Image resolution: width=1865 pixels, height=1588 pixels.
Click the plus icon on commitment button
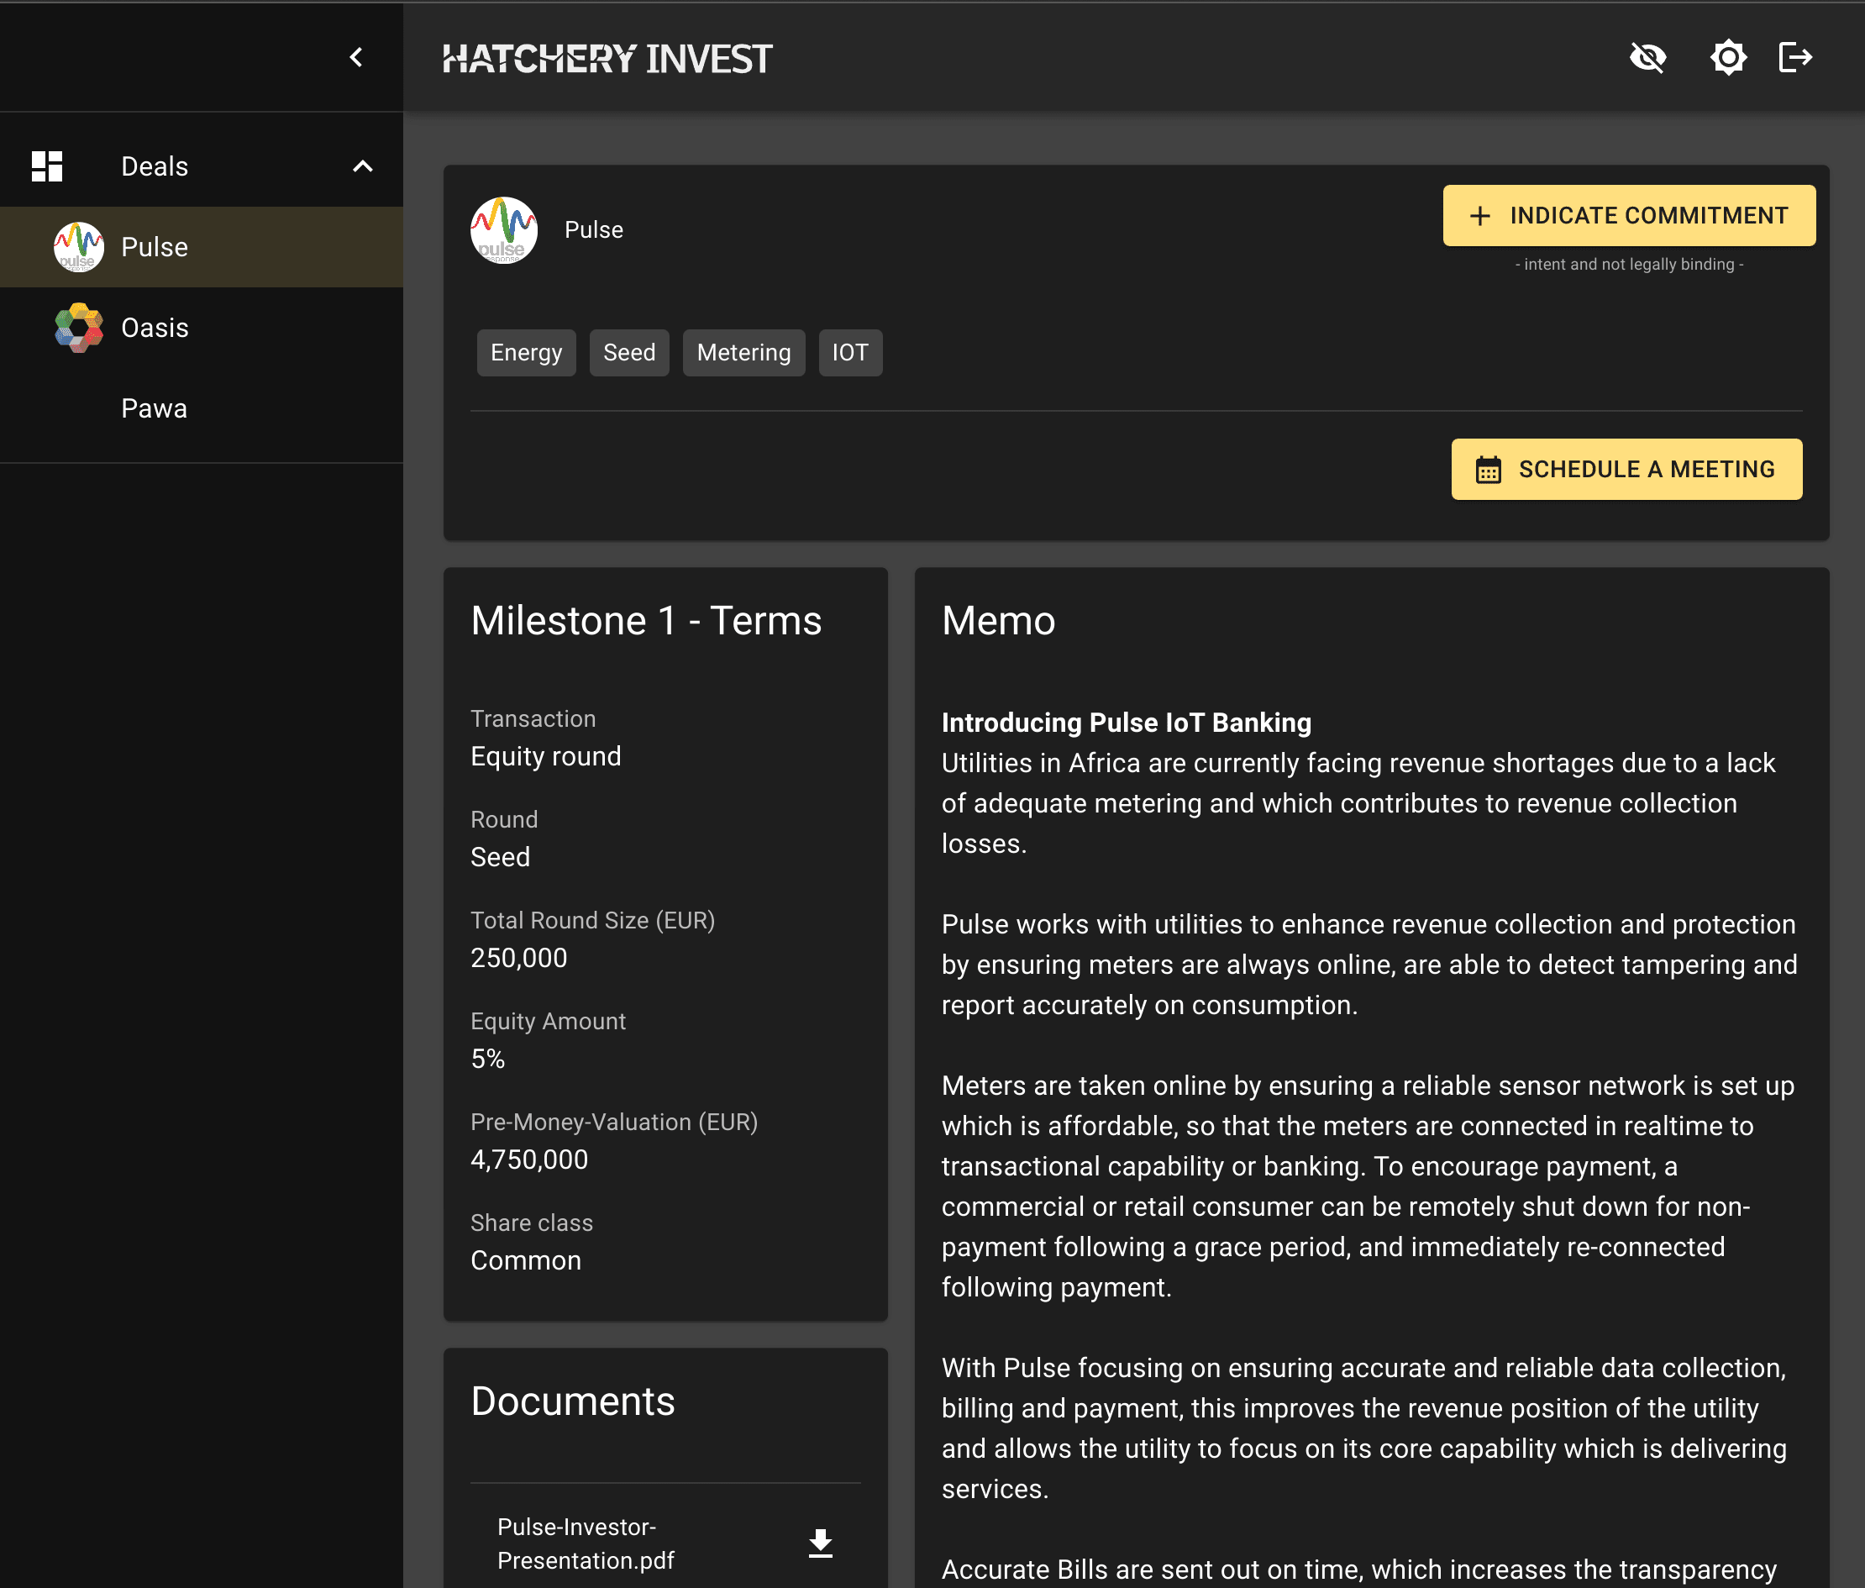tap(1479, 216)
